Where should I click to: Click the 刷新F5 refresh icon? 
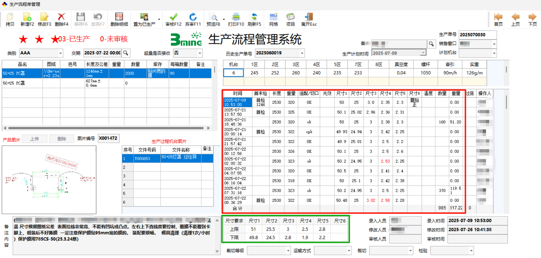click(x=254, y=17)
